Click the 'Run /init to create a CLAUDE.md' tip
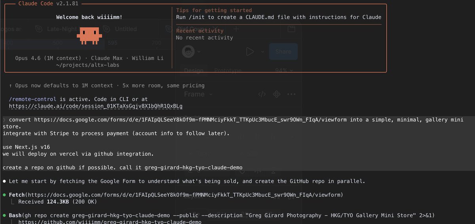This screenshot has height=224, width=475. [x=279, y=17]
